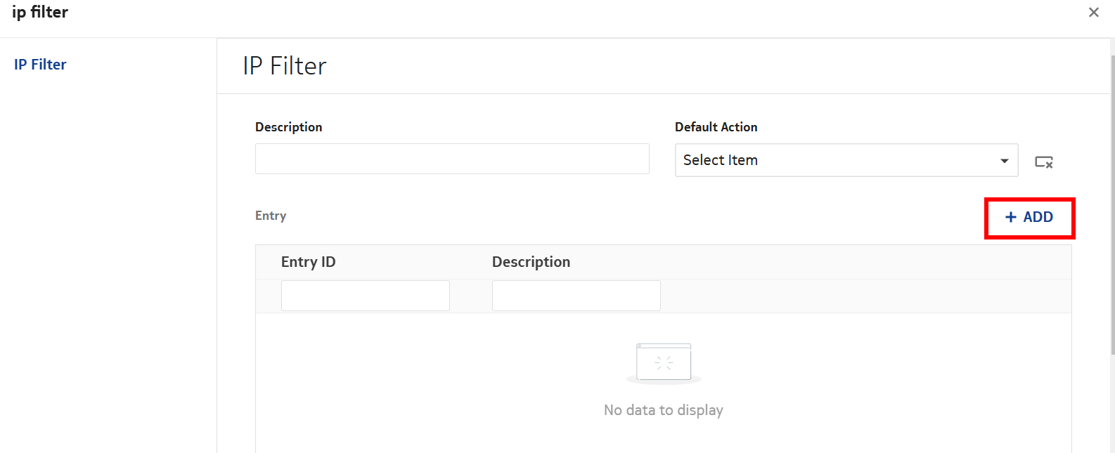This screenshot has width=1115, height=453.
Task: Click the large IP Filter page heading
Action: pyautogui.click(x=285, y=66)
